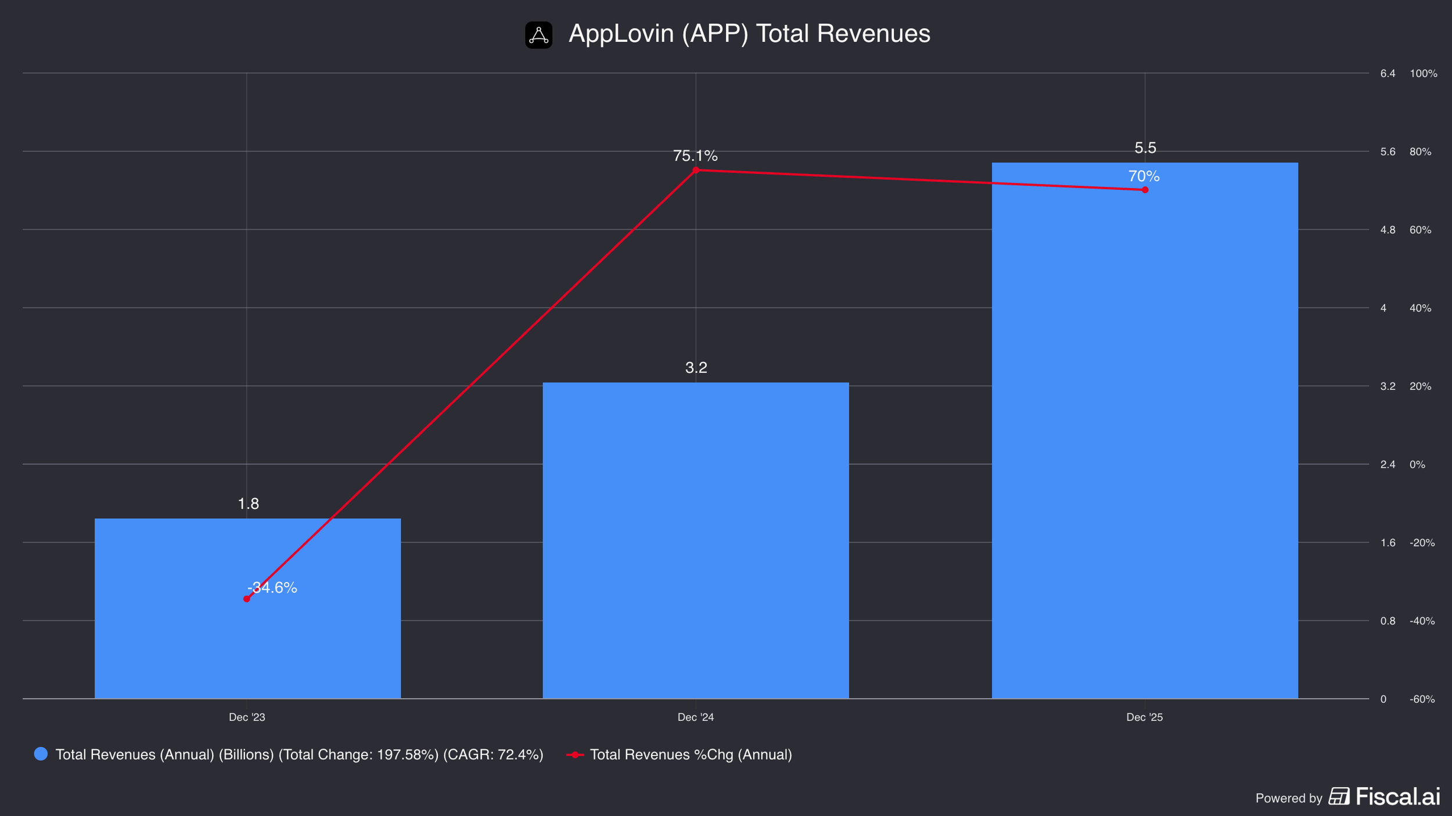Image resolution: width=1452 pixels, height=816 pixels.
Task: Click the 2.4 revenue axis tick label
Action: [x=1388, y=465]
